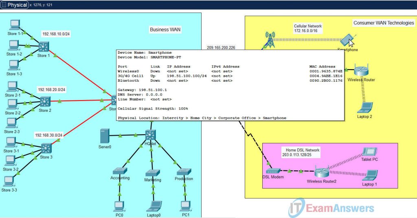Open the Server0 device
This screenshot has height=218, width=417.
(105, 136)
